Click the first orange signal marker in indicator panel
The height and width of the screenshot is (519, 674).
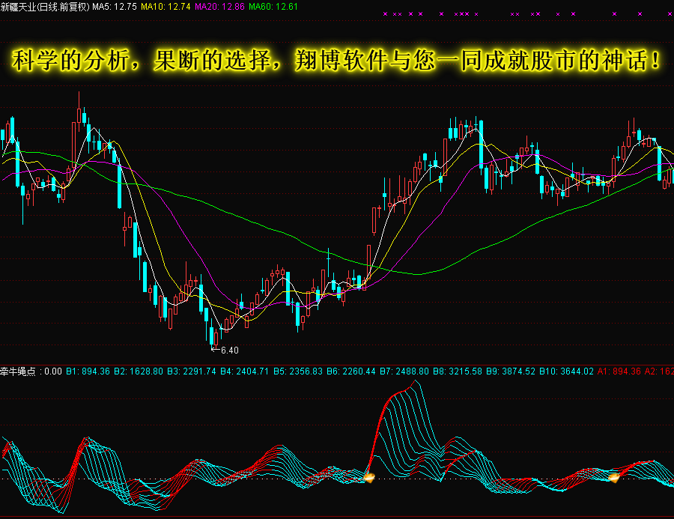click(369, 477)
